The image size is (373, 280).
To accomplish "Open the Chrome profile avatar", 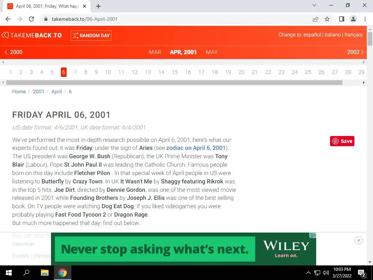I will [353, 19].
